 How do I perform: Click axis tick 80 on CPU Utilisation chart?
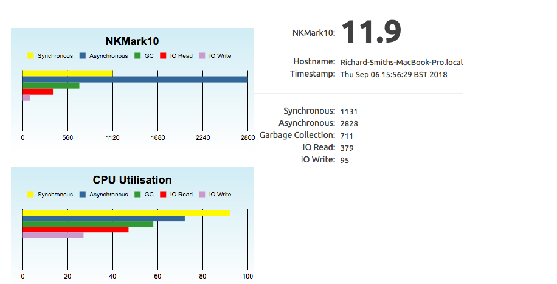[x=203, y=276]
